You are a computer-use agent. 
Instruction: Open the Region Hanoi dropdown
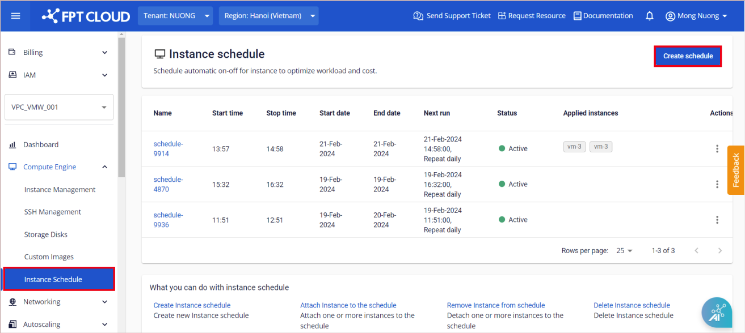click(x=268, y=16)
